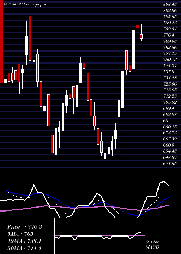Pick the 776.4 axis value
The image size is (181, 254).
click(x=169, y=35)
